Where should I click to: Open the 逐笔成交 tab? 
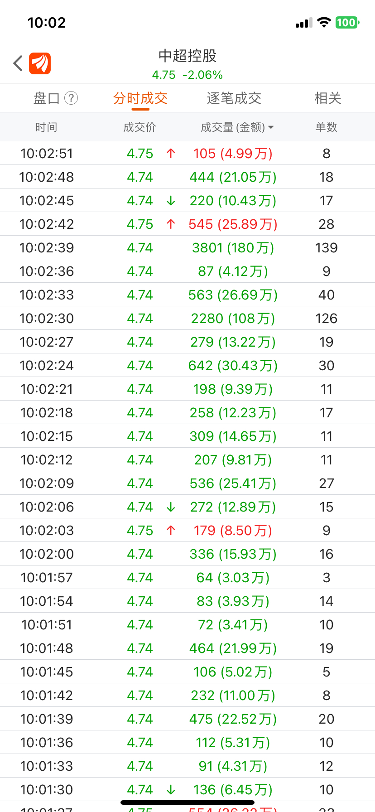click(x=234, y=98)
